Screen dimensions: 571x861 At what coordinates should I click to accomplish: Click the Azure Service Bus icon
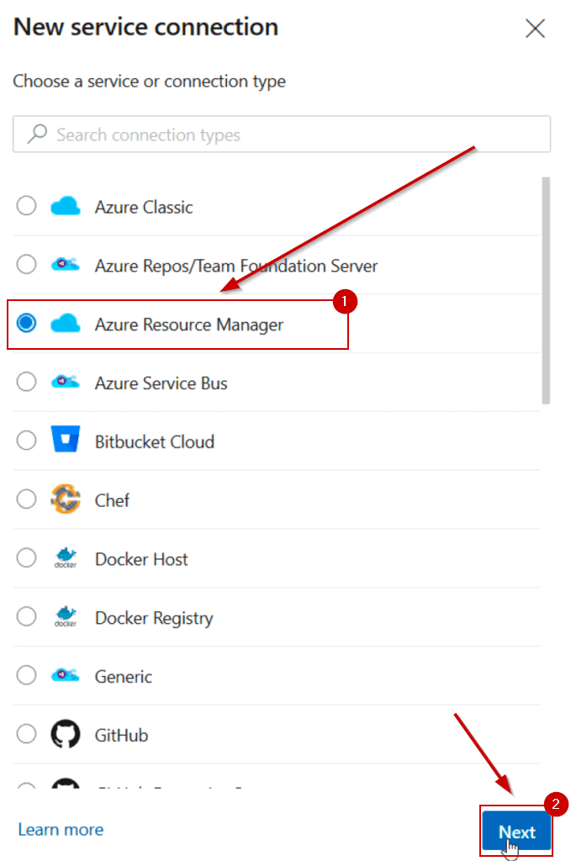[65, 383]
